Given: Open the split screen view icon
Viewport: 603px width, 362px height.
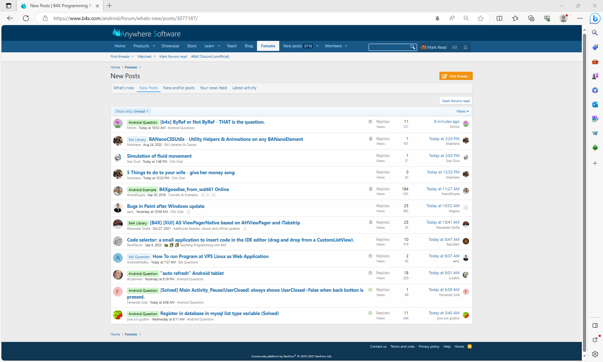Looking at the screenshot, I should (x=499, y=18).
